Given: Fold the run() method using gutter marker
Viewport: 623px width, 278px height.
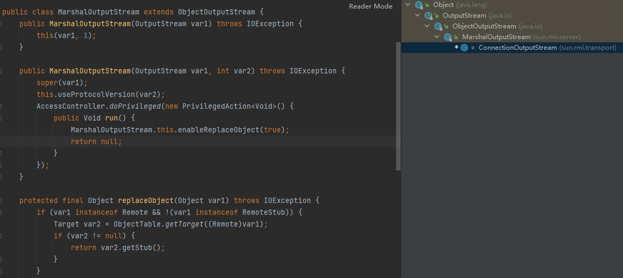Looking at the screenshot, I should (x=2, y=118).
